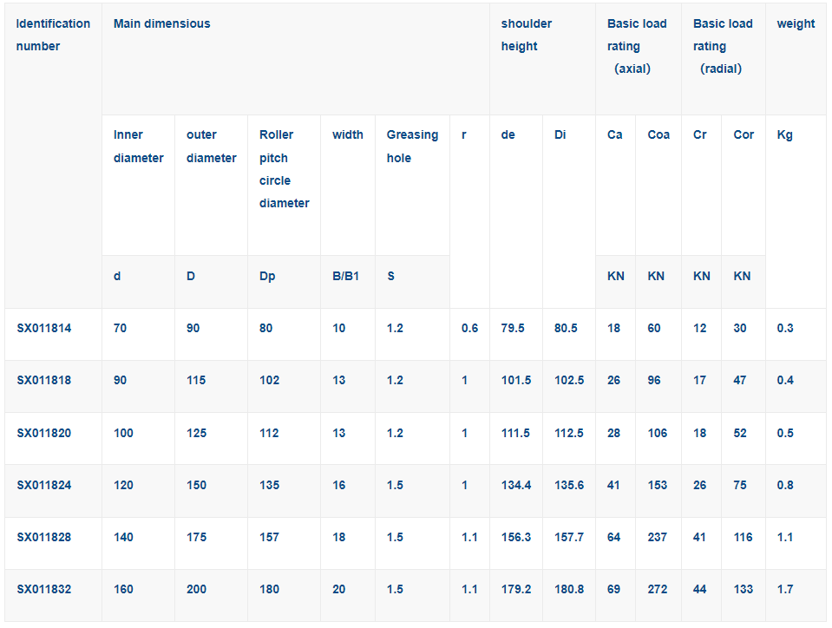Select the 180.8 Di value cell
This screenshot has height=628, width=832.
coord(569,589)
